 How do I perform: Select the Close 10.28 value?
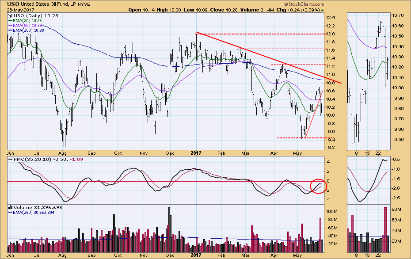(x=224, y=10)
